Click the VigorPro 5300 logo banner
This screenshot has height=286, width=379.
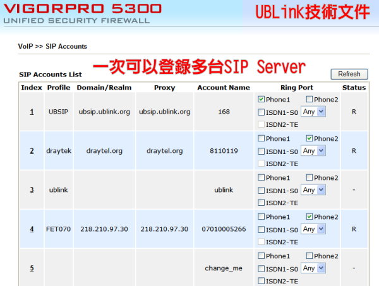click(x=82, y=13)
